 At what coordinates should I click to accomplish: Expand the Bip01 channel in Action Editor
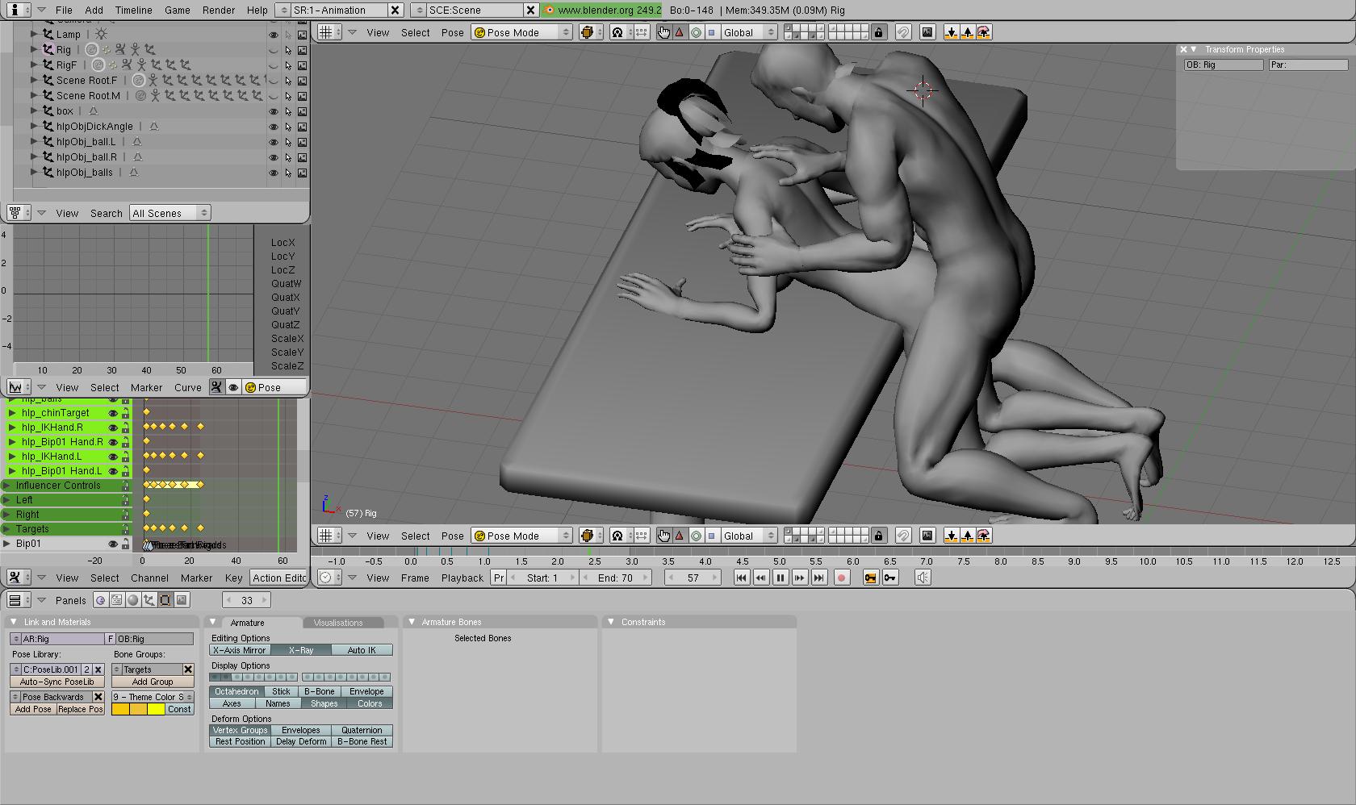point(7,544)
